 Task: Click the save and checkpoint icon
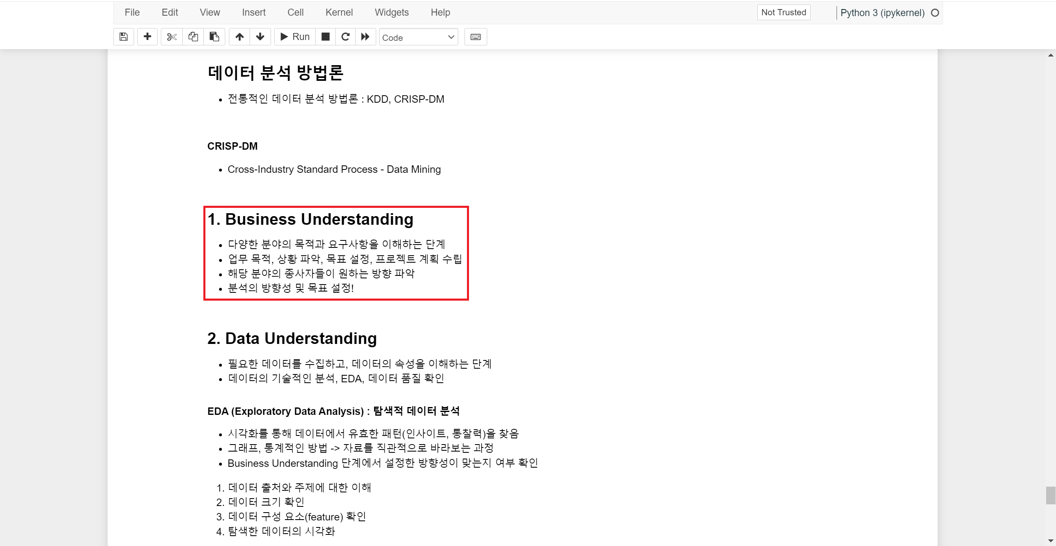(x=123, y=37)
